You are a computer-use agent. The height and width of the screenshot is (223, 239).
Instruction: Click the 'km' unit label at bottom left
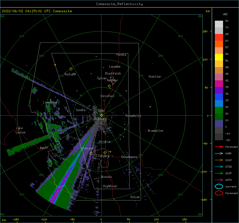coord(4,220)
